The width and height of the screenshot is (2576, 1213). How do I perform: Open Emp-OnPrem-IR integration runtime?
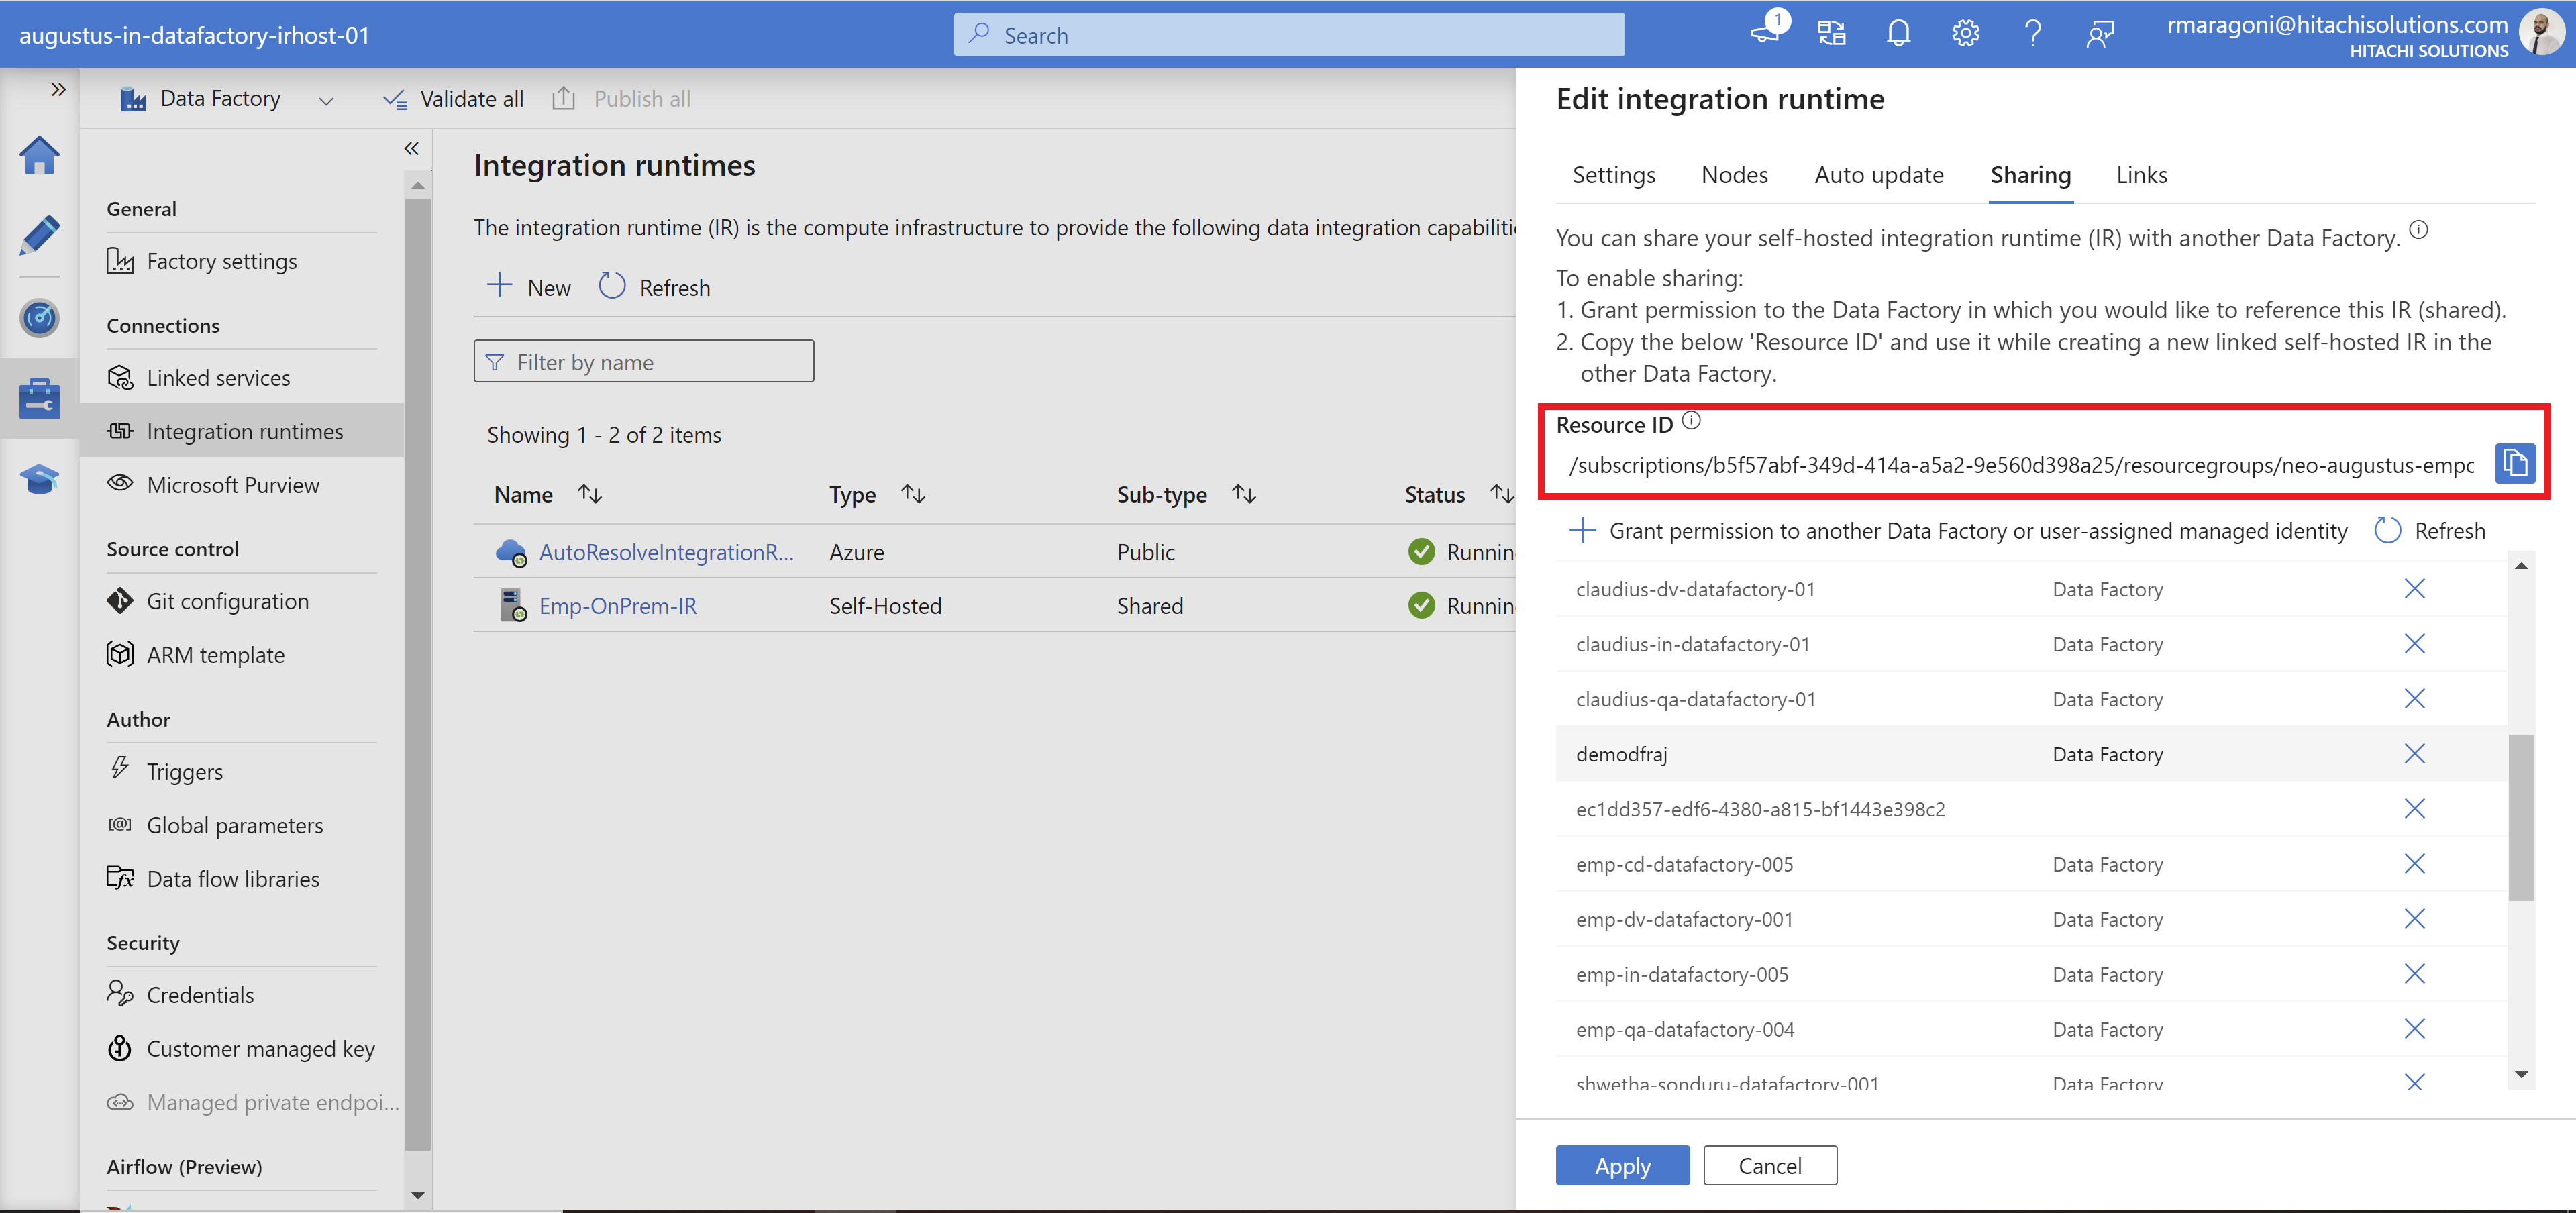(x=617, y=605)
